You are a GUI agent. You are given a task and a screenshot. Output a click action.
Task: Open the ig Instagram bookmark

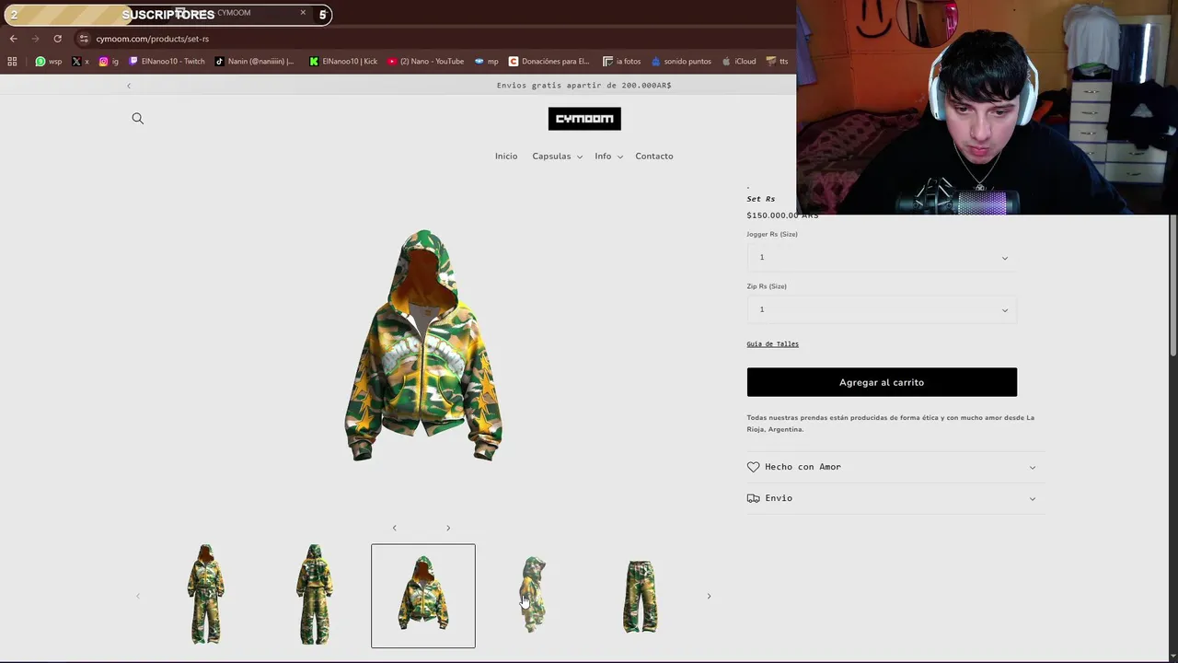(109, 62)
